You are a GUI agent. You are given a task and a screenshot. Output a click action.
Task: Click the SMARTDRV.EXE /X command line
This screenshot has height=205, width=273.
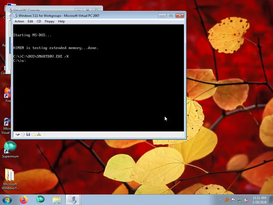point(41,56)
